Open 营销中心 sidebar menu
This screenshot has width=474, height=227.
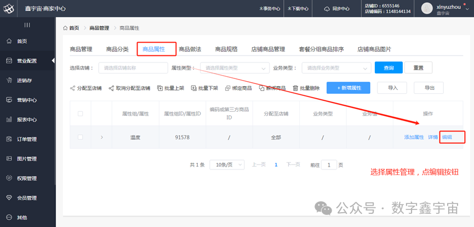coord(27,100)
